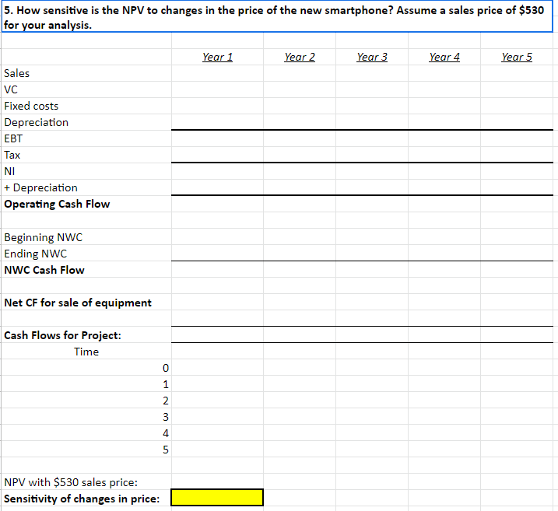Select the 'Year 5' column header

(517, 57)
